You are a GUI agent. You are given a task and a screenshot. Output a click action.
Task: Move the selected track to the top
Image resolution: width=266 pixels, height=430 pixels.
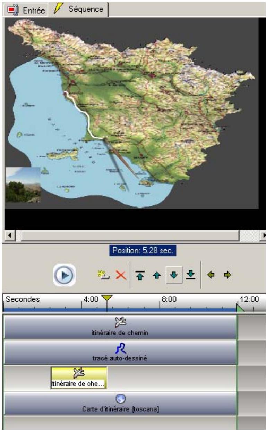click(x=140, y=275)
